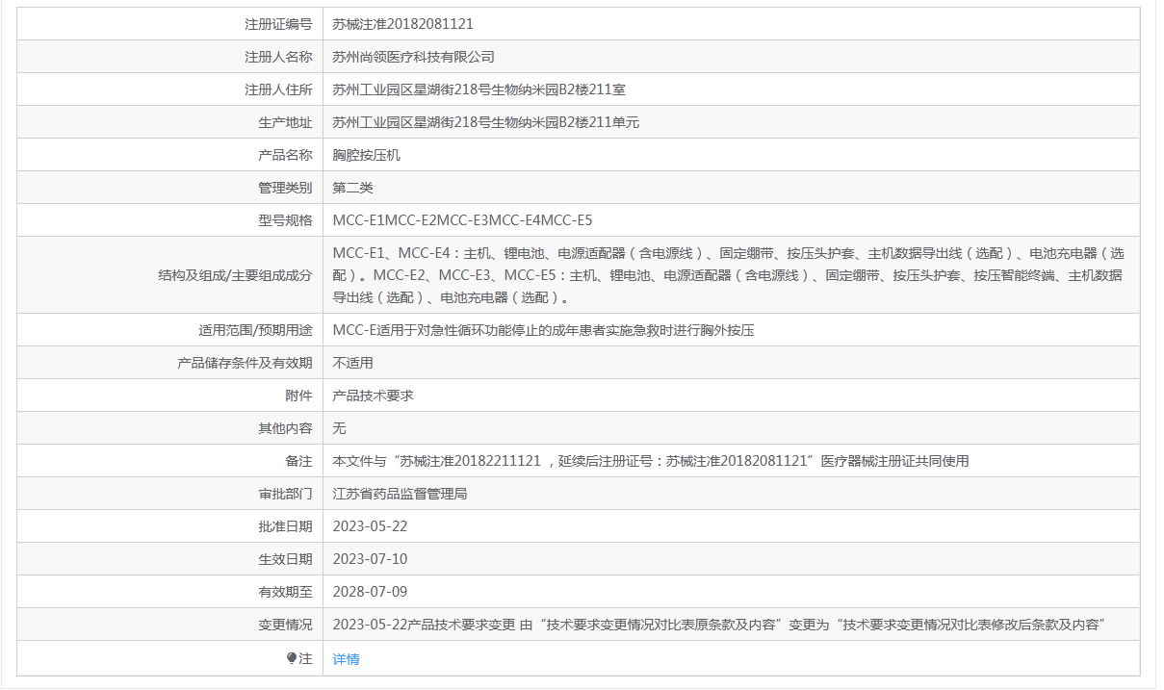
Task: Click the 注册人名称 label
Action: (278, 57)
